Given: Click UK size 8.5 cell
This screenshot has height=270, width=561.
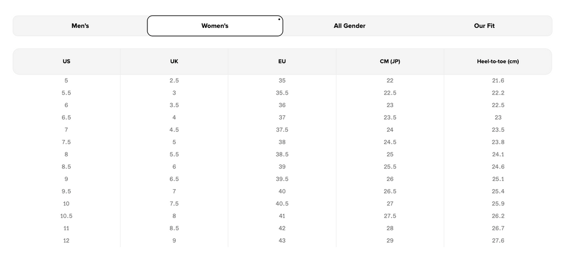Looking at the screenshot, I should pyautogui.click(x=174, y=228).
